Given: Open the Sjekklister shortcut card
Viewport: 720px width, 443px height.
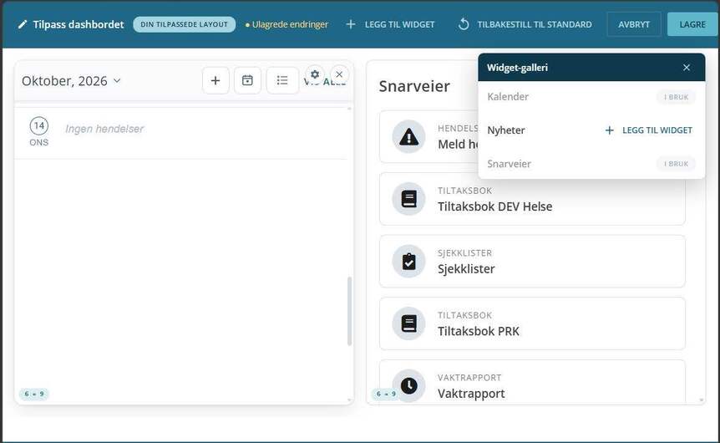Looking at the screenshot, I should [x=532, y=262].
